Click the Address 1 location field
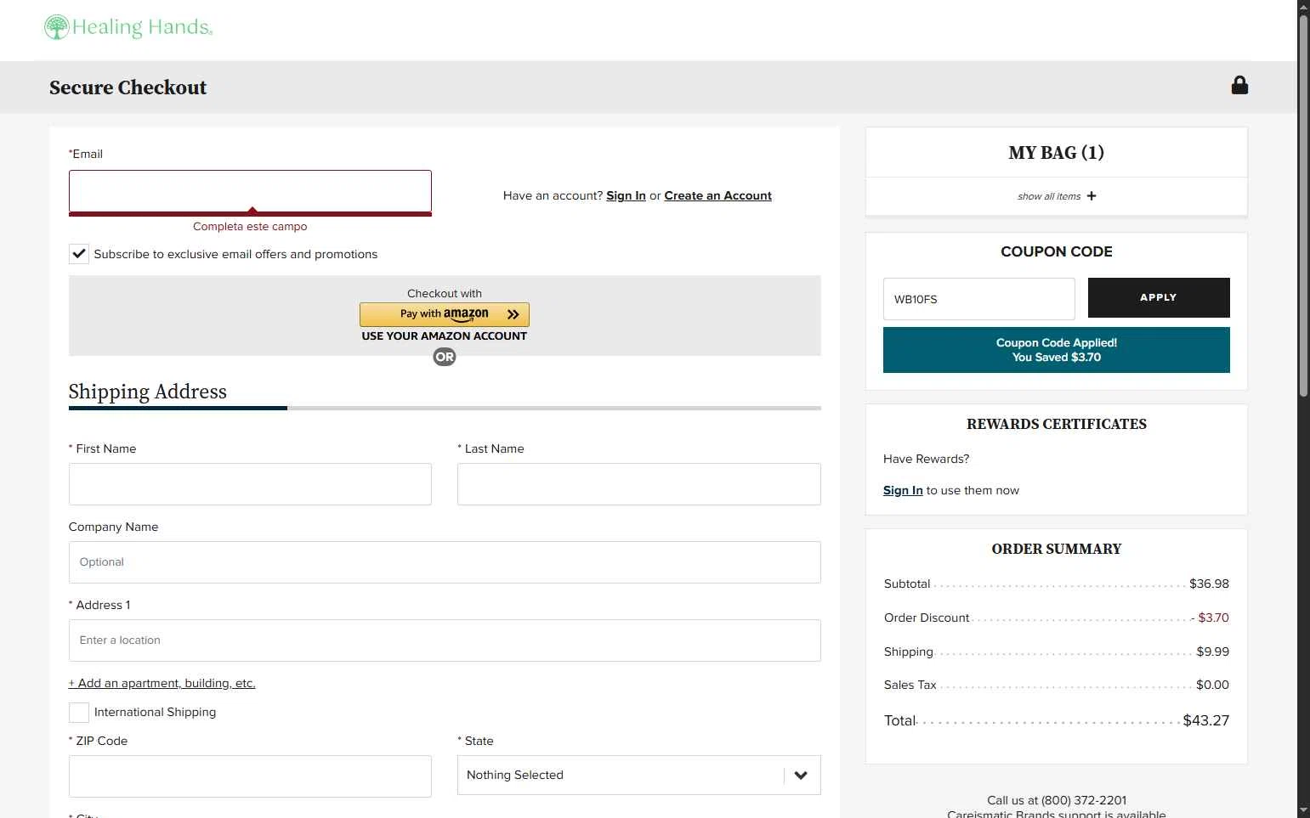The image size is (1310, 818). coord(445,640)
